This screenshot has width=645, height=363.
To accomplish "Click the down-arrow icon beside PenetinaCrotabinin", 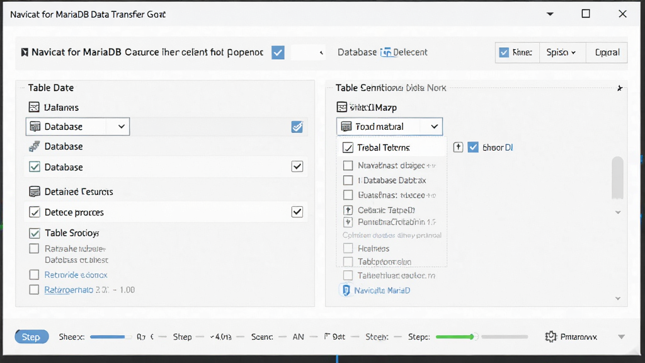I will tap(348, 222).
